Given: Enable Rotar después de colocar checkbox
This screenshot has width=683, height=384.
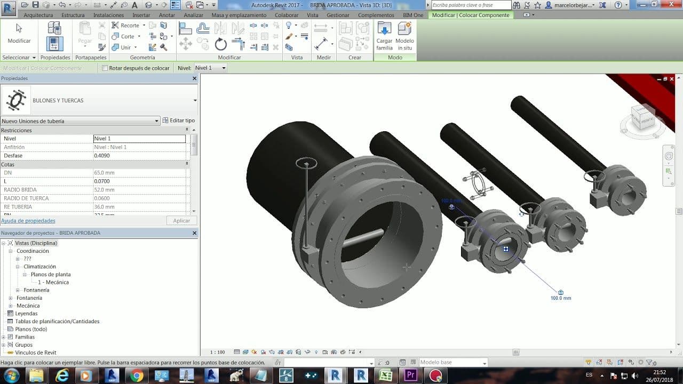Looking at the screenshot, I should coord(105,68).
